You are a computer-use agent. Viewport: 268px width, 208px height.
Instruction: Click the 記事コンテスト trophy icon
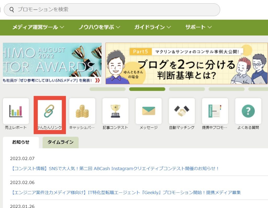pyautogui.click(x=115, y=111)
